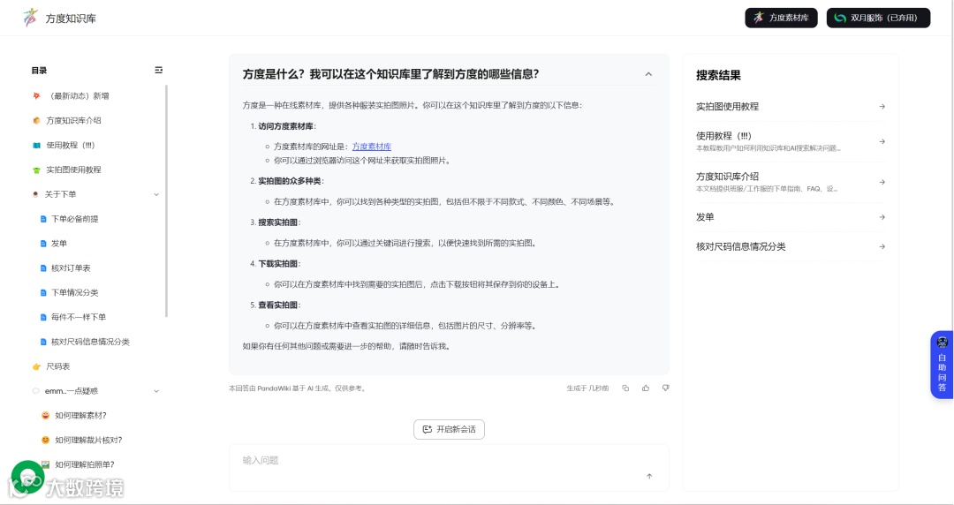Click 开启新会话 button

tap(449, 429)
